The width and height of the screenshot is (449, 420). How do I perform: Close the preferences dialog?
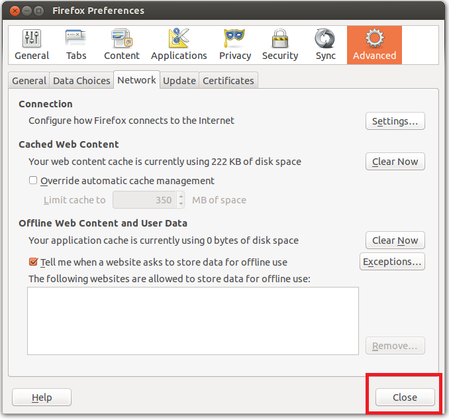(x=405, y=397)
